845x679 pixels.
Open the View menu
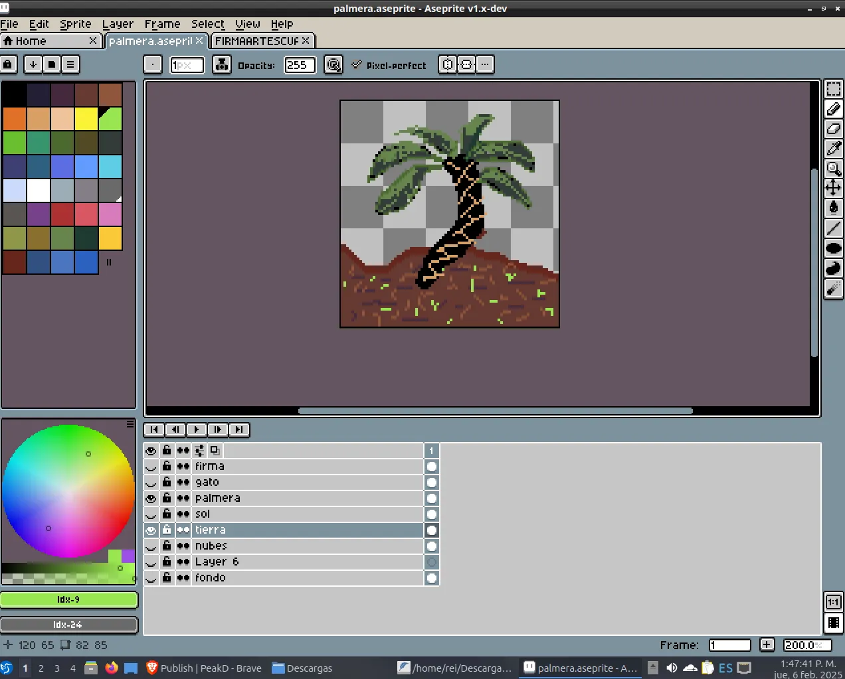(x=248, y=24)
